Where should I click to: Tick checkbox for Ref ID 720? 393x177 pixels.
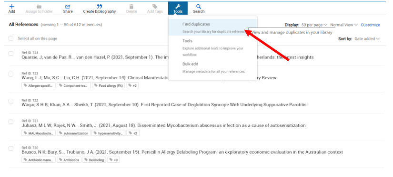coord(11,148)
